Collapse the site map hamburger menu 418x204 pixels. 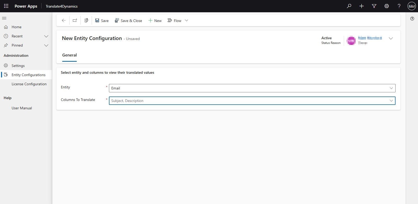(x=4, y=18)
